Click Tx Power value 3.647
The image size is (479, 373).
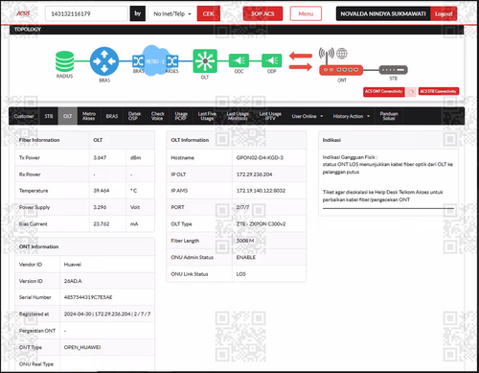coord(100,157)
